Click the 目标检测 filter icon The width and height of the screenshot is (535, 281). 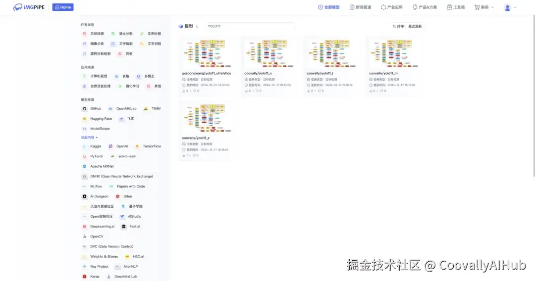click(x=84, y=34)
